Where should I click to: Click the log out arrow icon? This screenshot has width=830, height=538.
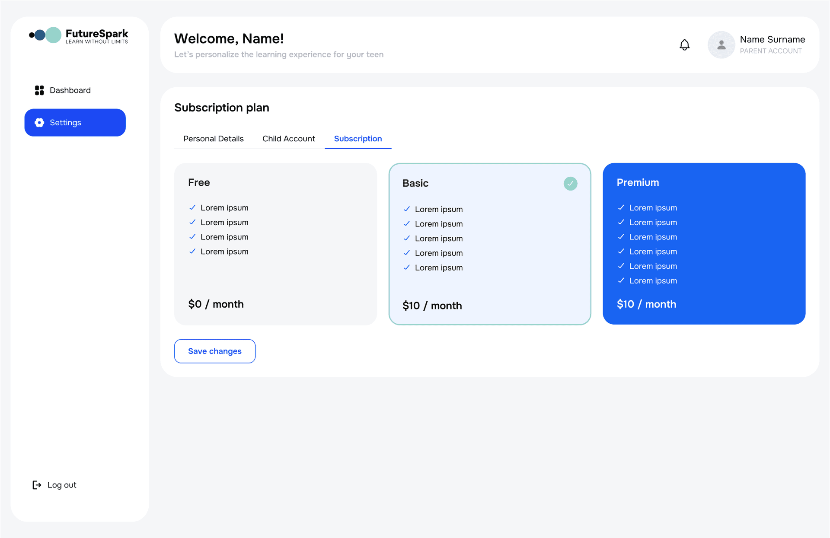36,484
